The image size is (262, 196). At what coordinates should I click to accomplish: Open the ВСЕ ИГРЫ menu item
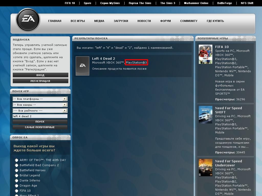coord(78,21)
